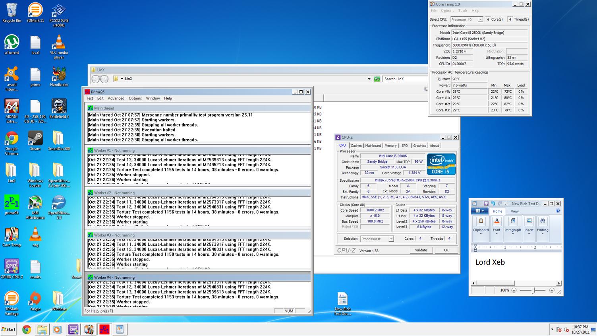Screen dimensions: 597x336
Task: Click the WordPad horizontal scrollbar
Action: click(x=516, y=283)
